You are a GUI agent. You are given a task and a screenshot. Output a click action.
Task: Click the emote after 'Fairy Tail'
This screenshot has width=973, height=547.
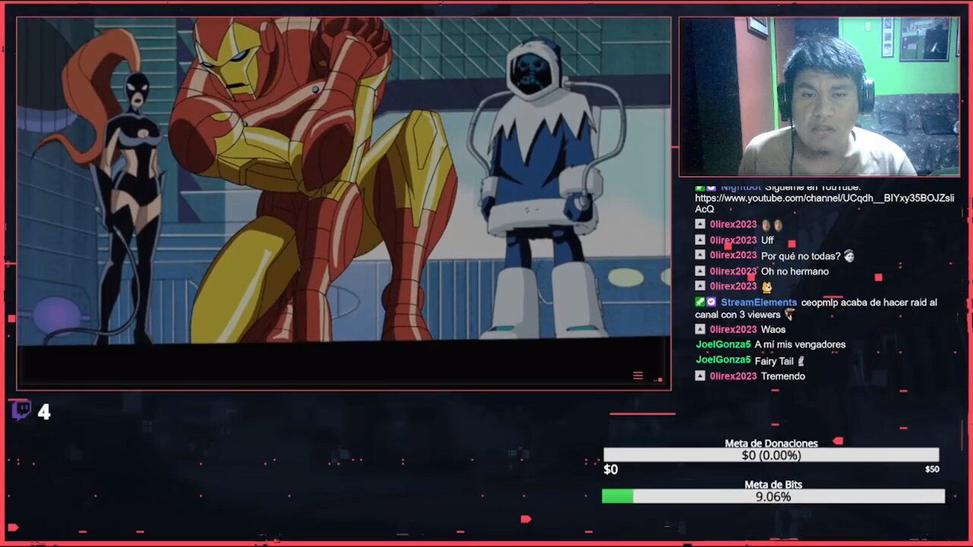[x=800, y=361]
